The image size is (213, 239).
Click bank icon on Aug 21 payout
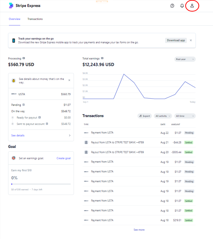tap(86, 142)
